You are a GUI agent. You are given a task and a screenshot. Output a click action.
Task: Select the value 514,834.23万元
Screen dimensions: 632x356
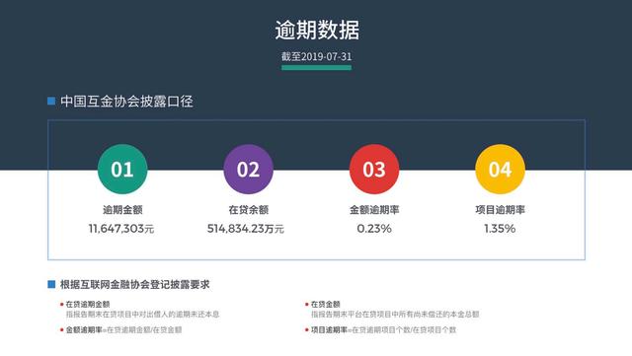pos(246,229)
